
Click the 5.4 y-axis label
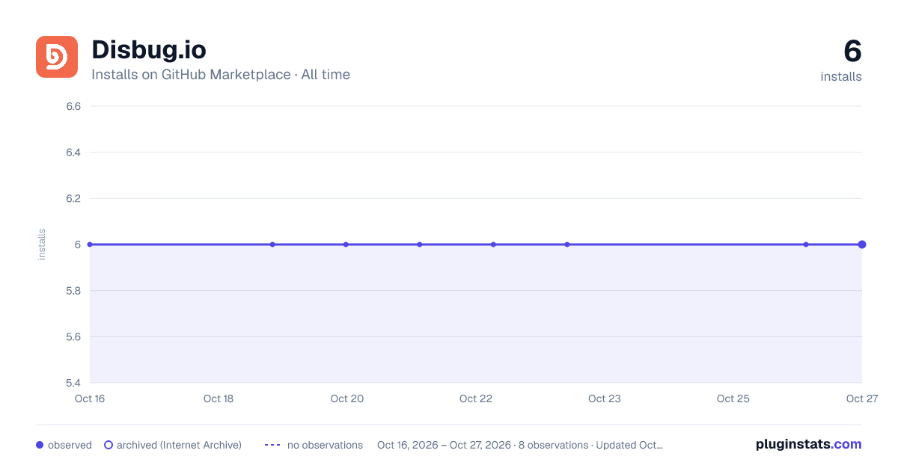(73, 383)
